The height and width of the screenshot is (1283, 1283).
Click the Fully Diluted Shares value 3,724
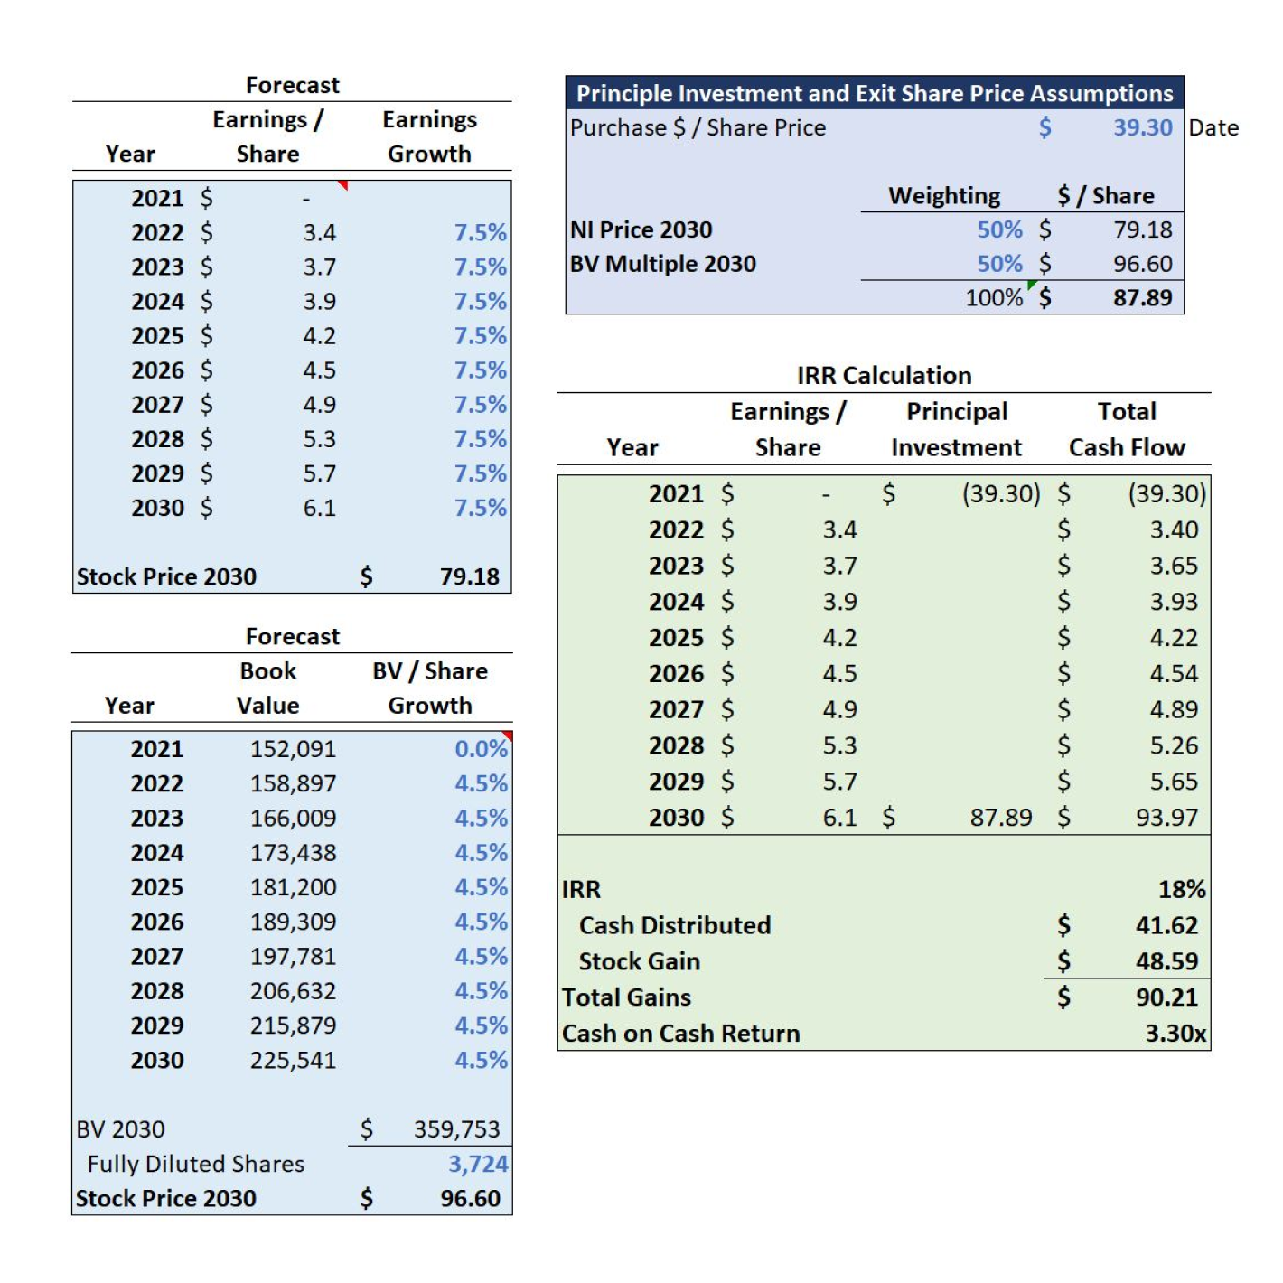click(x=478, y=1164)
